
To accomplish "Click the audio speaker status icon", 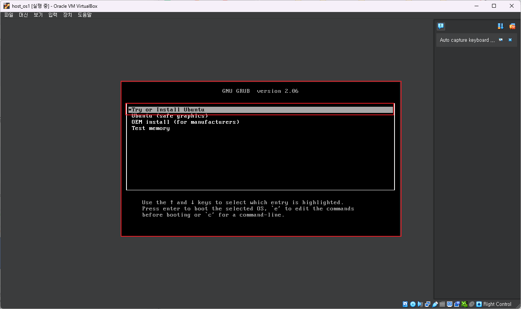I will tap(420, 304).
